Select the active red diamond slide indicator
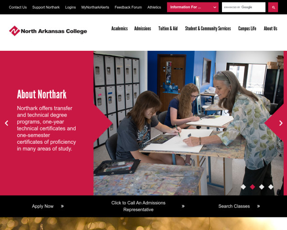Image resolution: width=287 pixels, height=230 pixels. [x=253, y=187]
